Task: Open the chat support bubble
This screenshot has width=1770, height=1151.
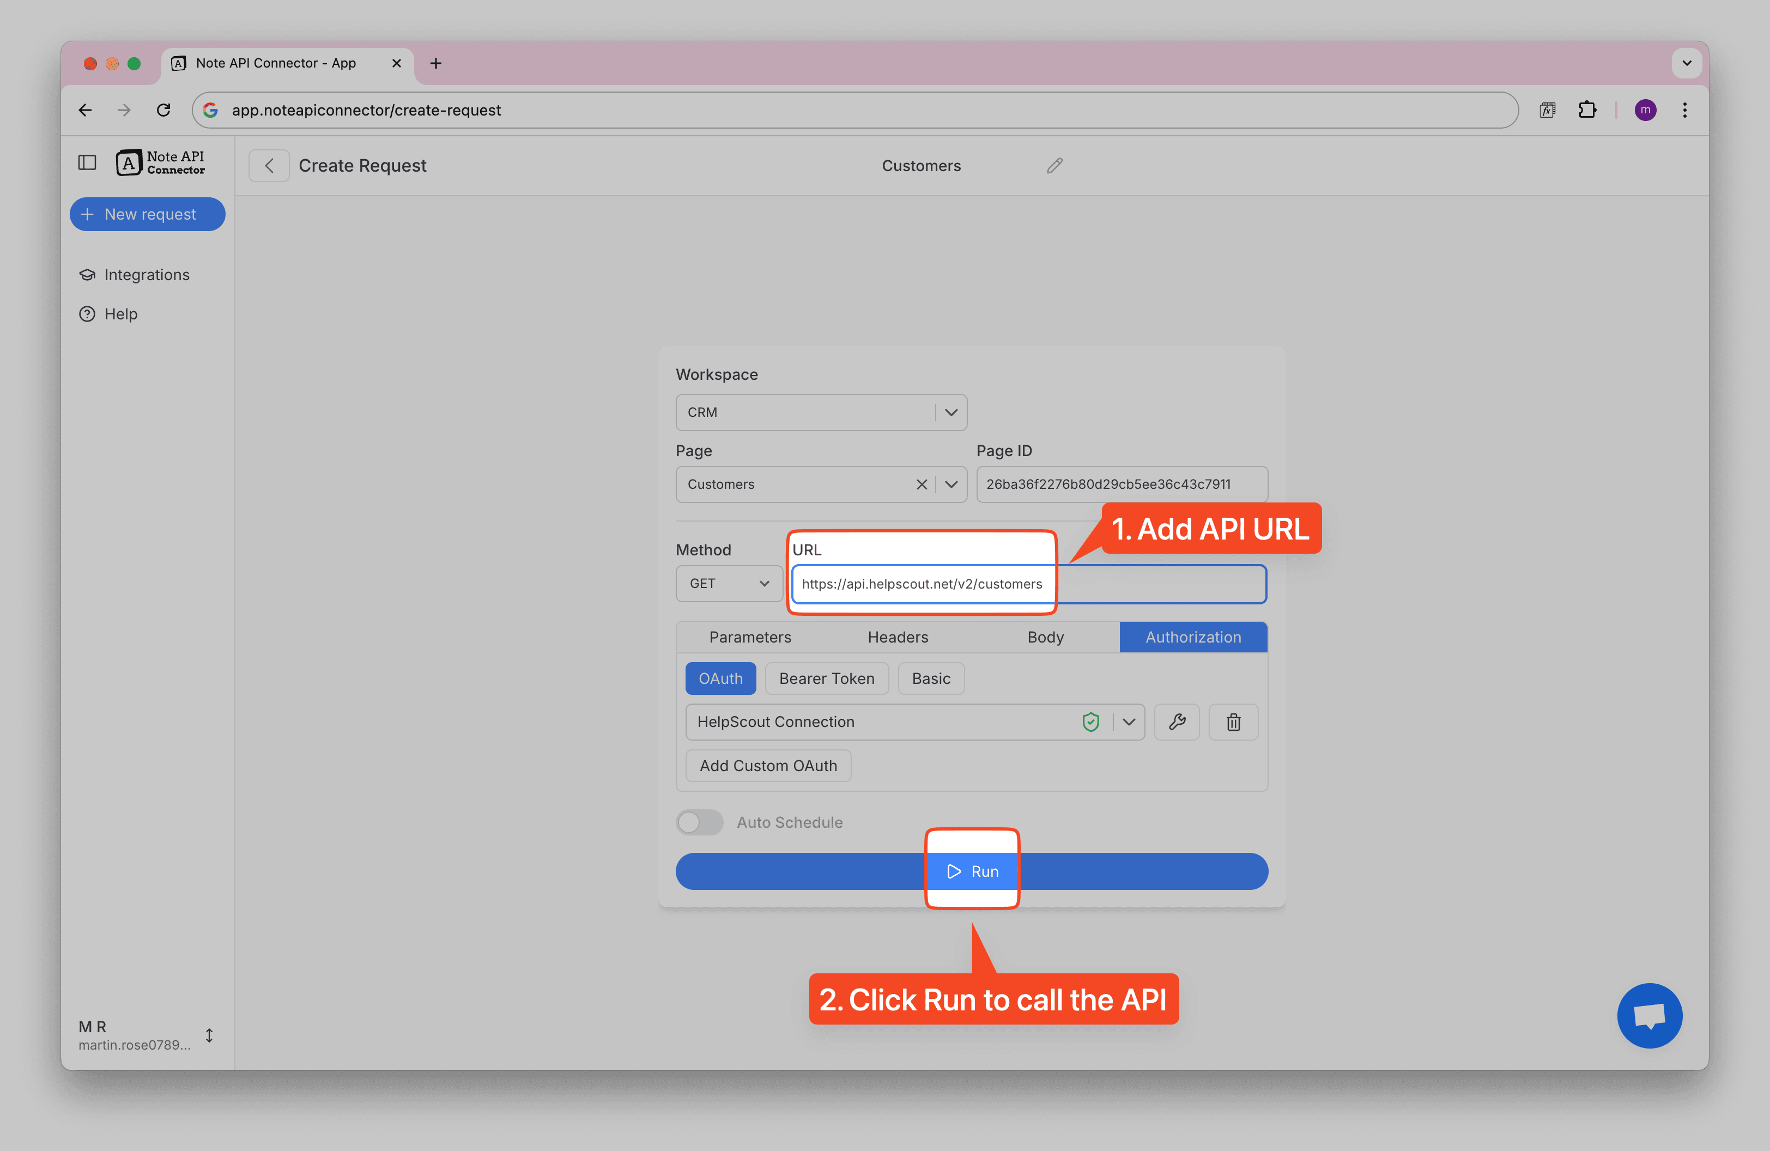Action: (x=1650, y=1016)
